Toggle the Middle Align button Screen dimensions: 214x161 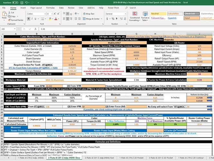(x=68, y=14)
